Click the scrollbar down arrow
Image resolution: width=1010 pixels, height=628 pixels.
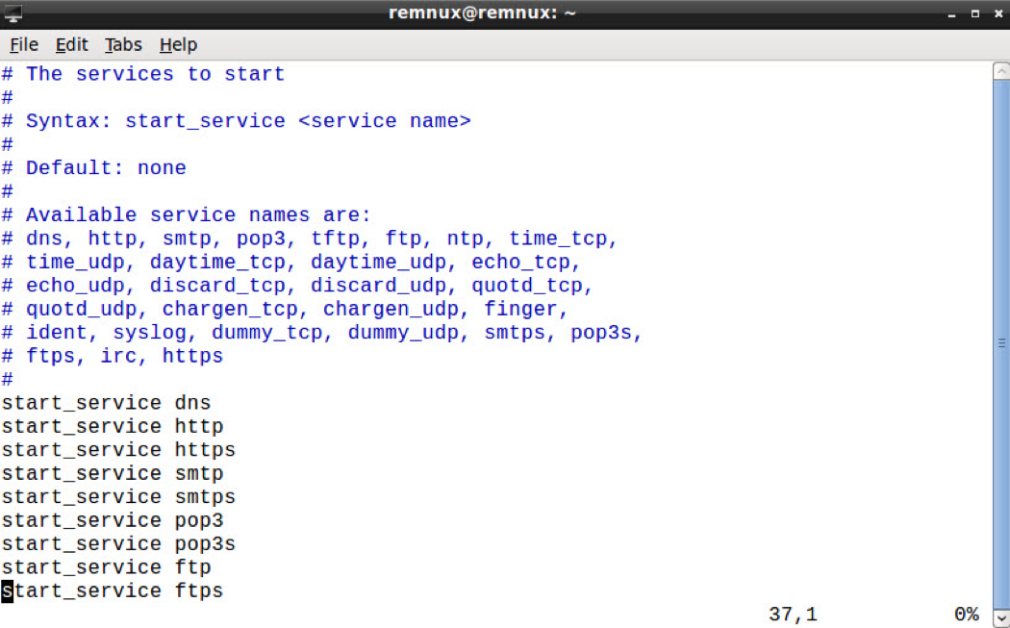click(1000, 616)
